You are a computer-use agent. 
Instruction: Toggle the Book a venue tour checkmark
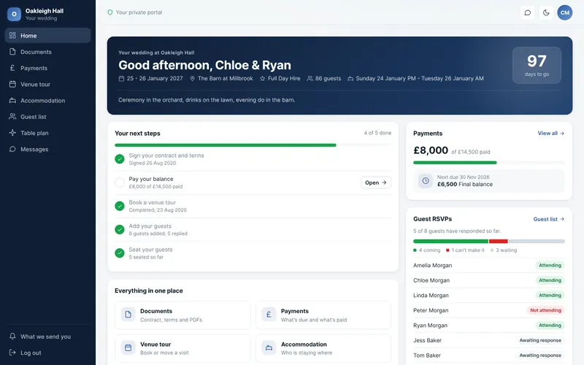[120, 206]
